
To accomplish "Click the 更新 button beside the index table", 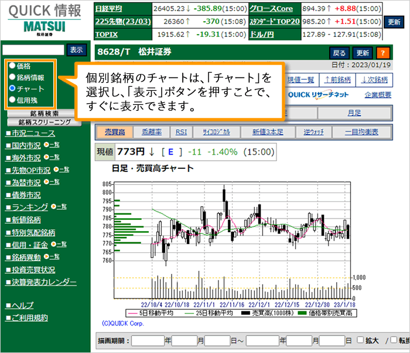I will coord(394,22).
